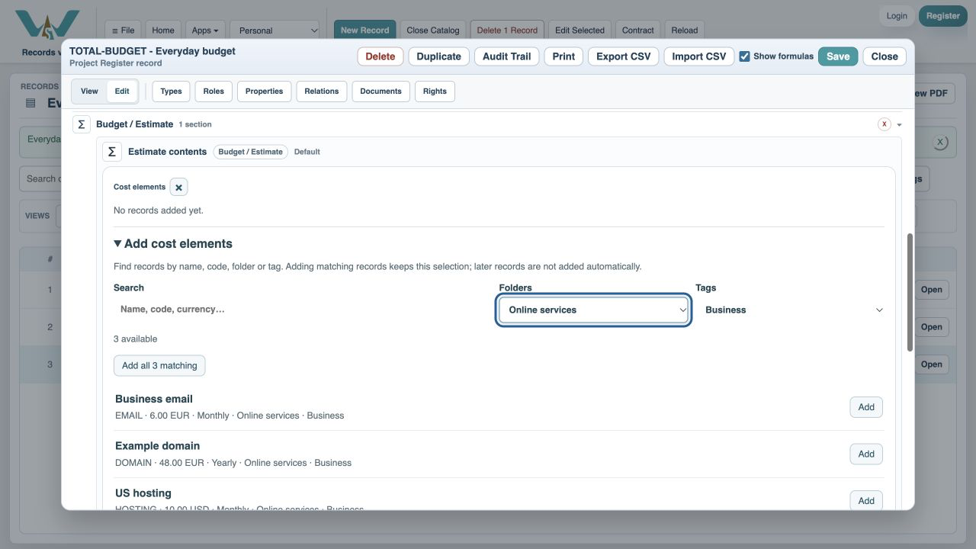Click the circular X icon behind the dialog
The image size is (976, 549).
(940, 142)
